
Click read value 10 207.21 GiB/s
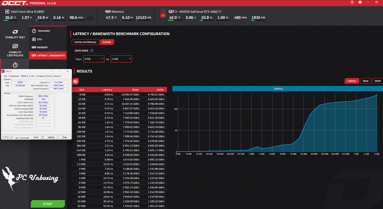pos(130,104)
